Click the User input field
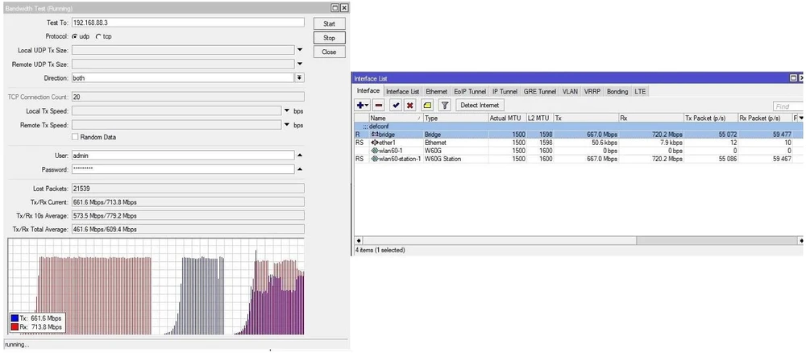The image size is (806, 353). 183,156
